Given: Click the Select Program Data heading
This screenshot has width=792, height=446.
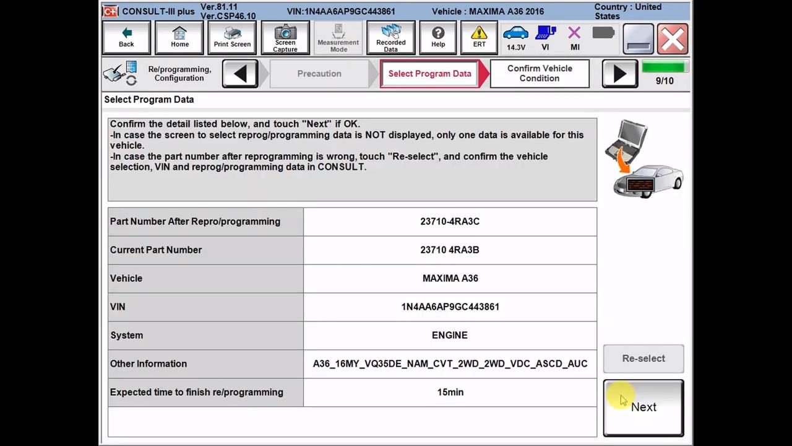Looking at the screenshot, I should [x=149, y=99].
